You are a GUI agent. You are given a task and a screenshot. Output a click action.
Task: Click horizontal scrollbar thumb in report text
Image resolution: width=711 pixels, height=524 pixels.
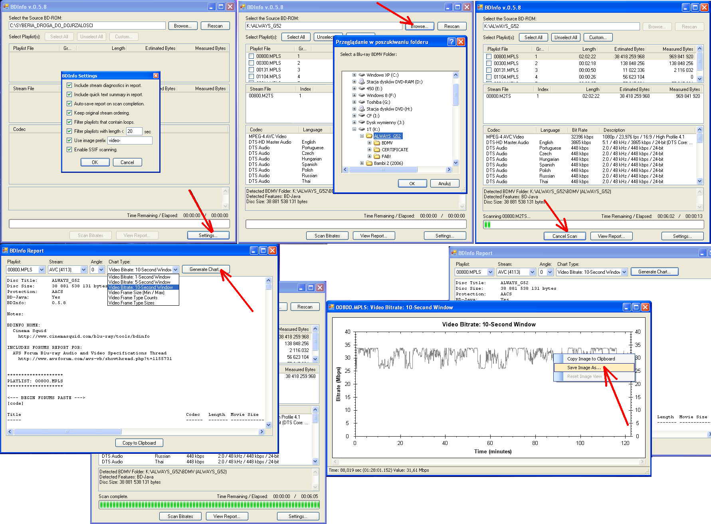[67, 432]
